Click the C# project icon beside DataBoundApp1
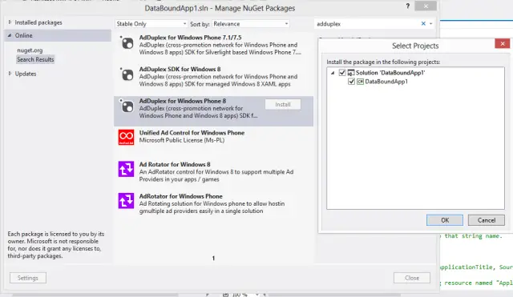Screen dimensions: 513x297 coord(360,82)
